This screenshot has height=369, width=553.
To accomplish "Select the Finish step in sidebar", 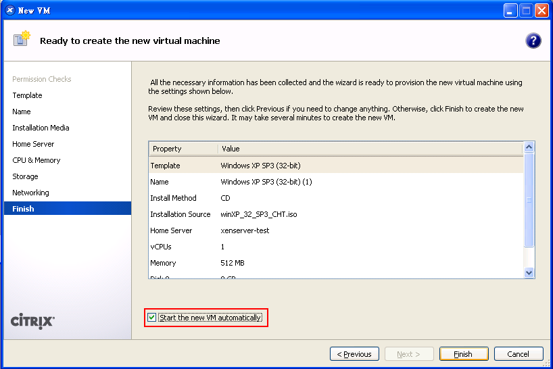I will point(68,208).
